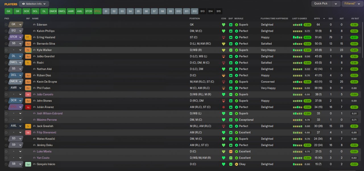Click Julián Álvarez's red condition dot icon
Screen dimensions: 364x171
(224, 107)
